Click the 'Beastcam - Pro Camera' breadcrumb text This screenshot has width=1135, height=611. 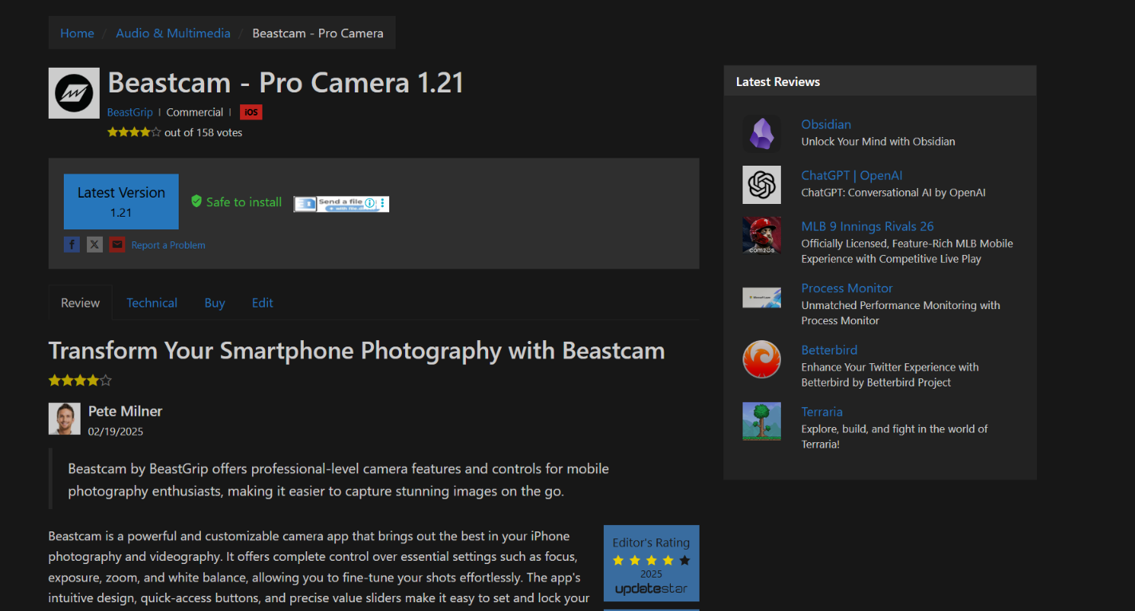318,33
